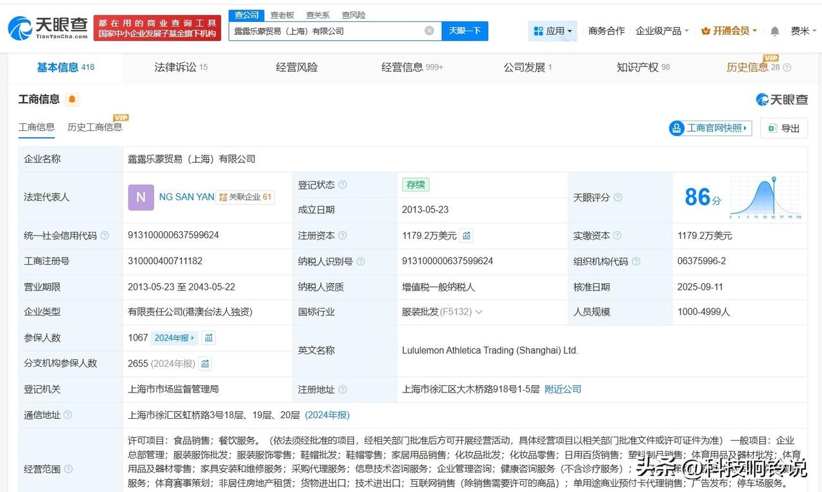Click the red banner next to the logo
The height and width of the screenshot is (492, 822).
click(157, 28)
